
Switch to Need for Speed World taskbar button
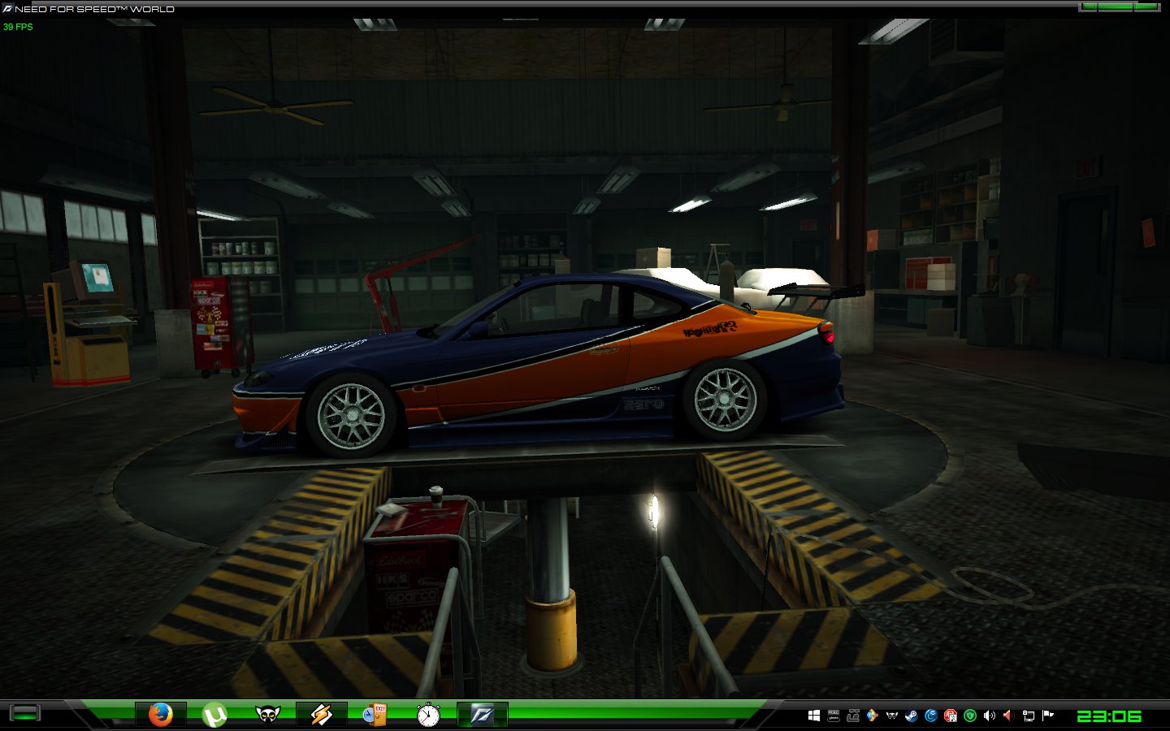click(x=482, y=715)
